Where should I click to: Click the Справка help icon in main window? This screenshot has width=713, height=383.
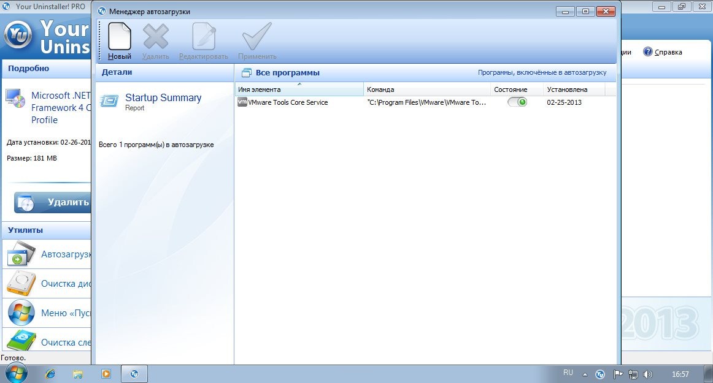tap(647, 52)
